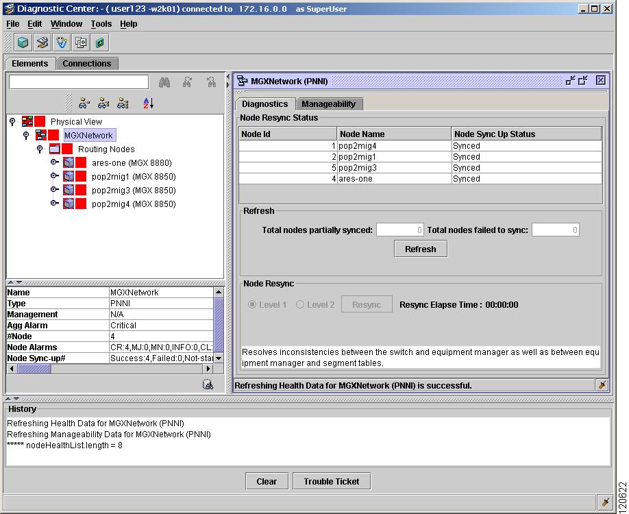Expand the ares-one (MGX 8880) node

pos(55,162)
